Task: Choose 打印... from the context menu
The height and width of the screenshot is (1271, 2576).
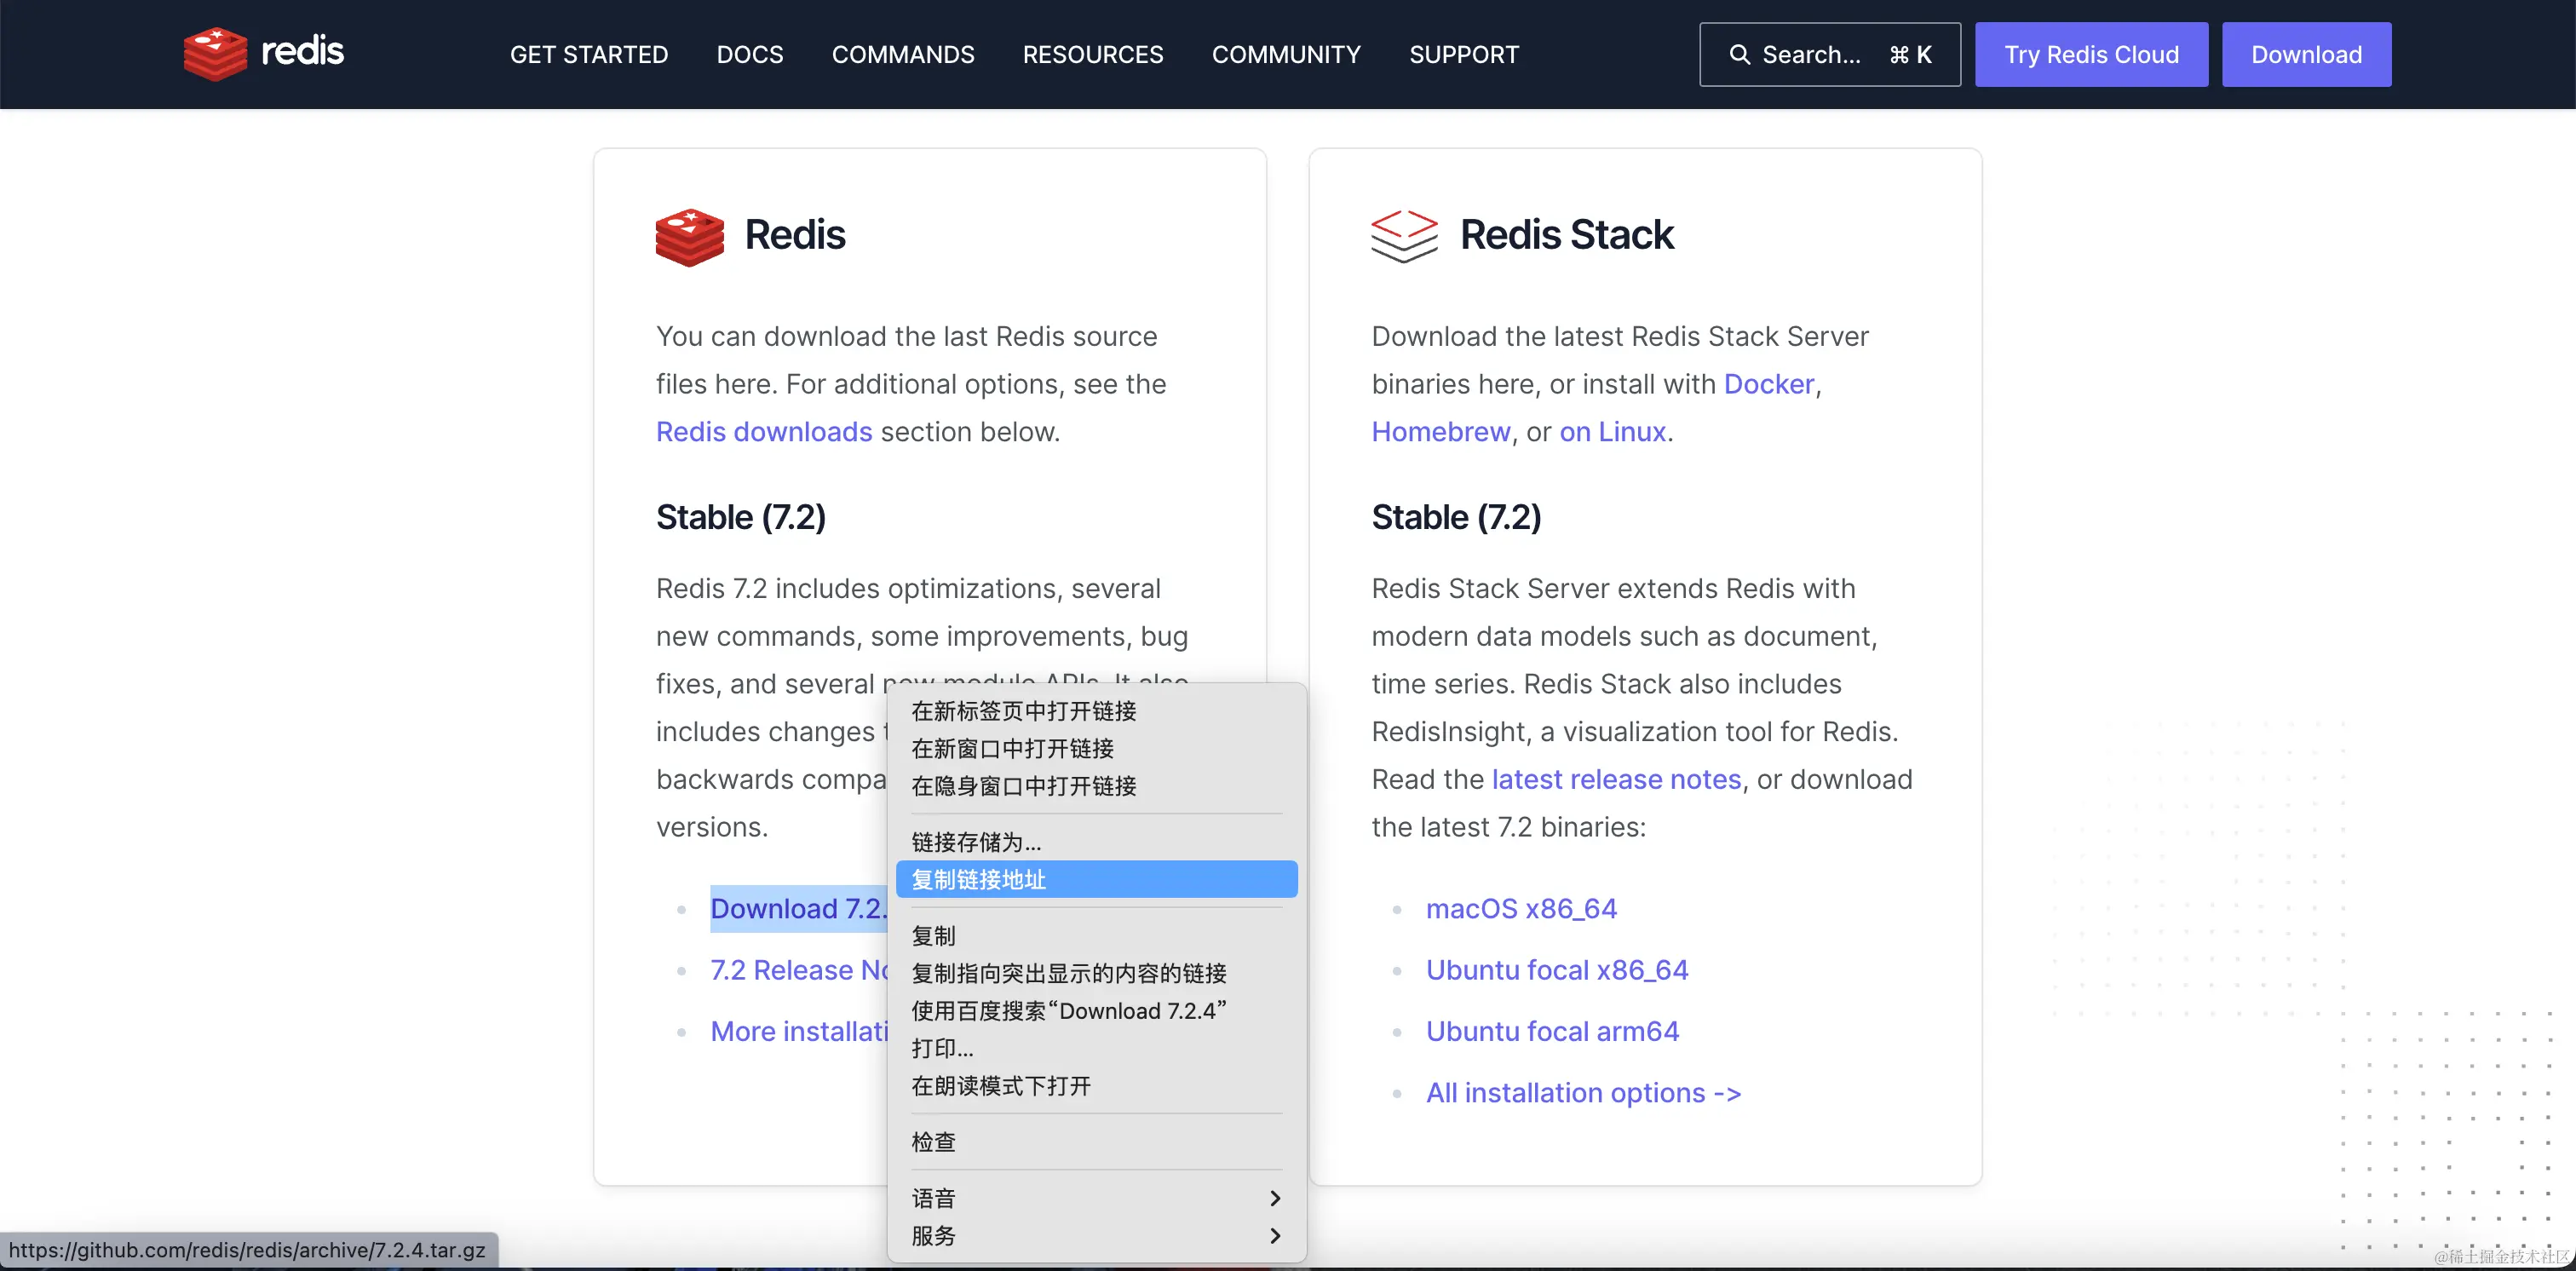Action: pos(1096,1049)
